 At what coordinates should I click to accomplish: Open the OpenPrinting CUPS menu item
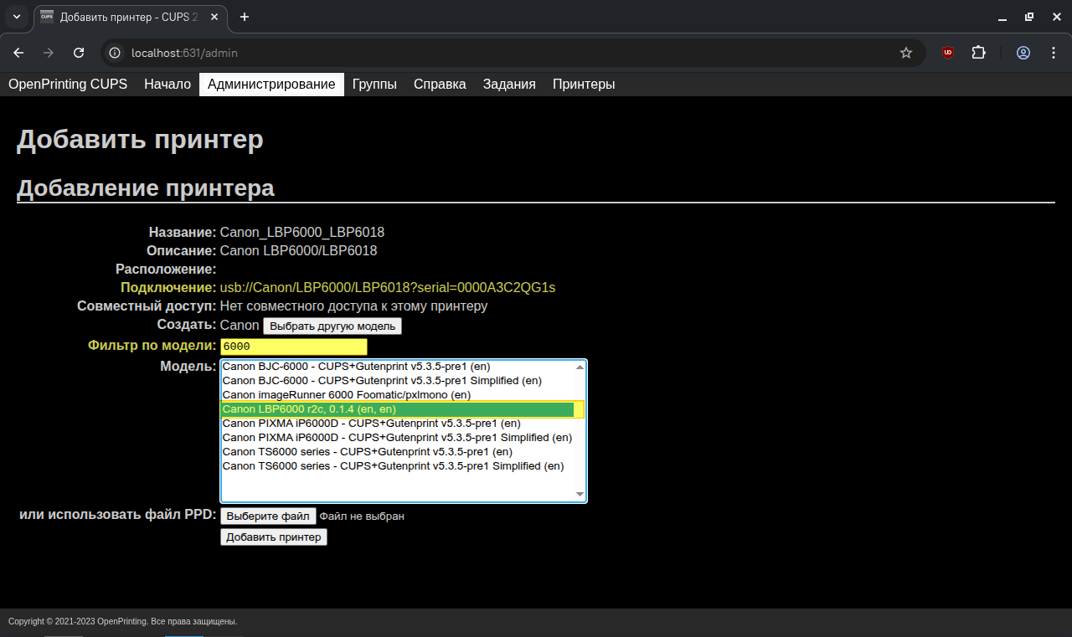click(68, 85)
